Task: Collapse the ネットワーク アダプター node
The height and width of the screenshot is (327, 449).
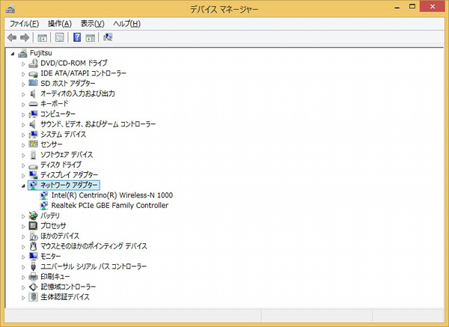Action: [x=23, y=185]
